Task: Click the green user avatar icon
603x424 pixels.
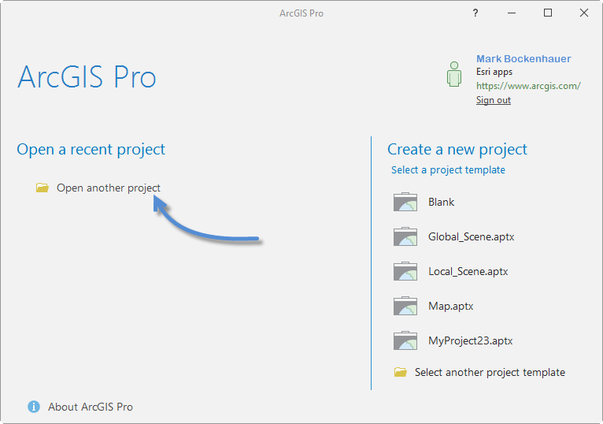Action: point(453,74)
